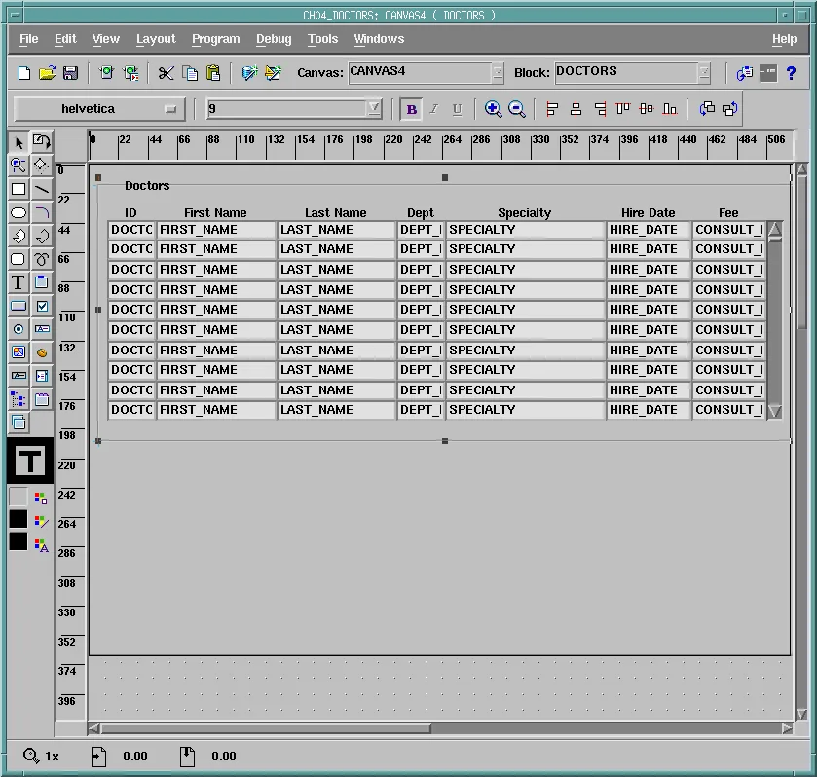Image resolution: width=817 pixels, height=777 pixels.
Task: Choose the Hierarchical Tree tool
Action: click(19, 399)
